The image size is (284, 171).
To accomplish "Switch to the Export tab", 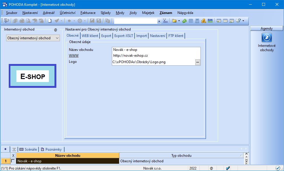I will point(106,36).
